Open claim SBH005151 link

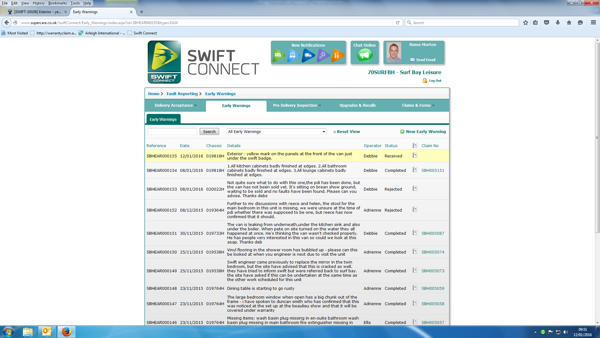[432, 171]
